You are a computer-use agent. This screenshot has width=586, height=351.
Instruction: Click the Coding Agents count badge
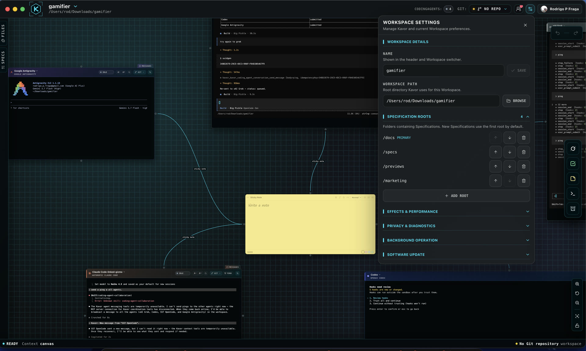pos(448,9)
